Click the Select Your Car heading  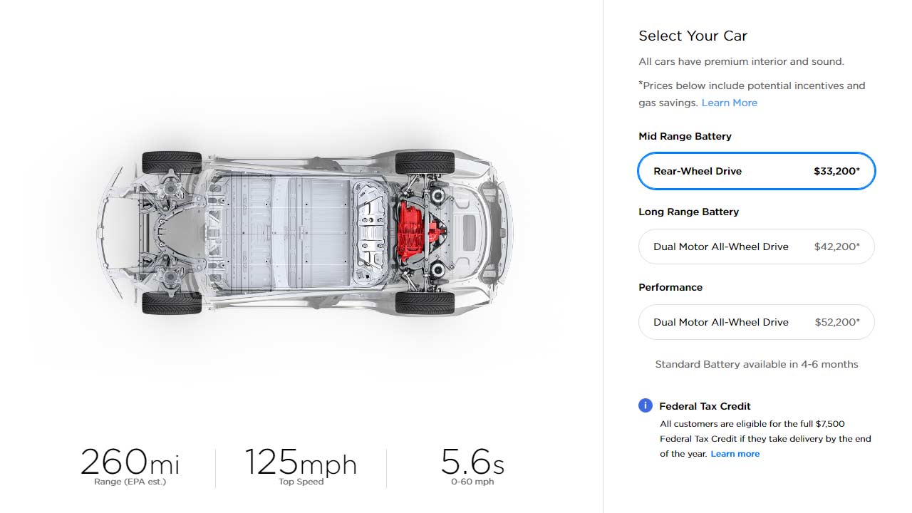pos(693,36)
